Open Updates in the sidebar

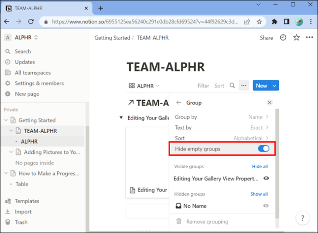24,62
